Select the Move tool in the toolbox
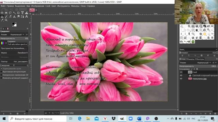 click(2, 13)
